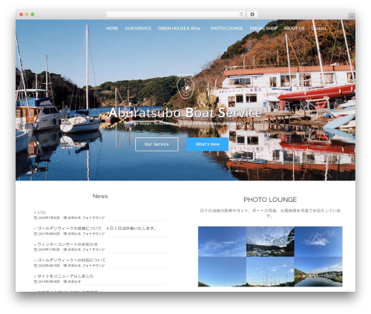Viewport: 371px width, 314px height.
Task: Open the plain deep blue sky photo
Action: tap(222, 272)
